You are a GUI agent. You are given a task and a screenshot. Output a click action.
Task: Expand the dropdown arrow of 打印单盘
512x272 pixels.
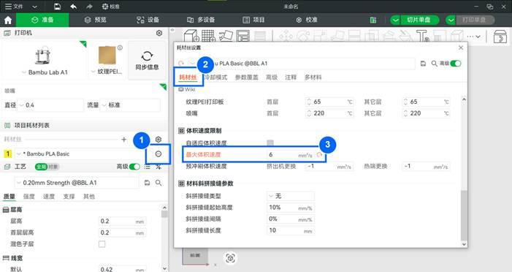451,20
